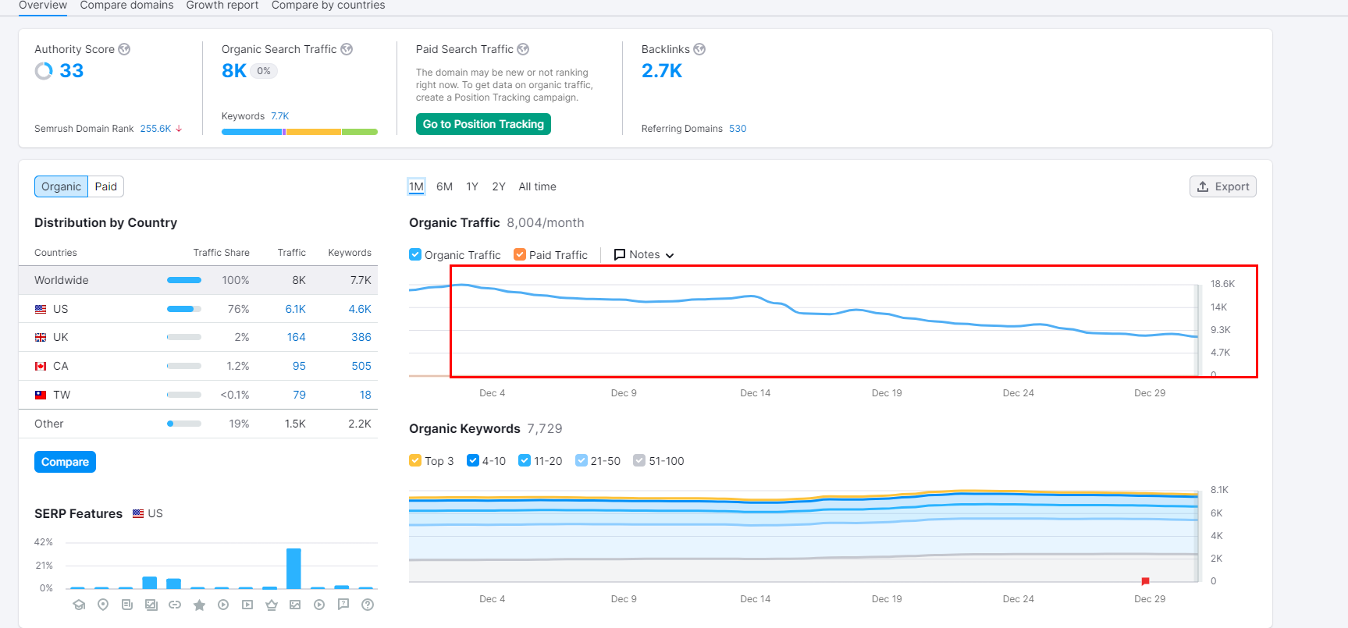Select the 1M time range

click(416, 186)
